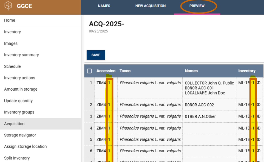Image resolution: width=264 pixels, height=162 pixels.
Task: Click the Taxon column header
Action: pyautogui.click(x=125, y=71)
